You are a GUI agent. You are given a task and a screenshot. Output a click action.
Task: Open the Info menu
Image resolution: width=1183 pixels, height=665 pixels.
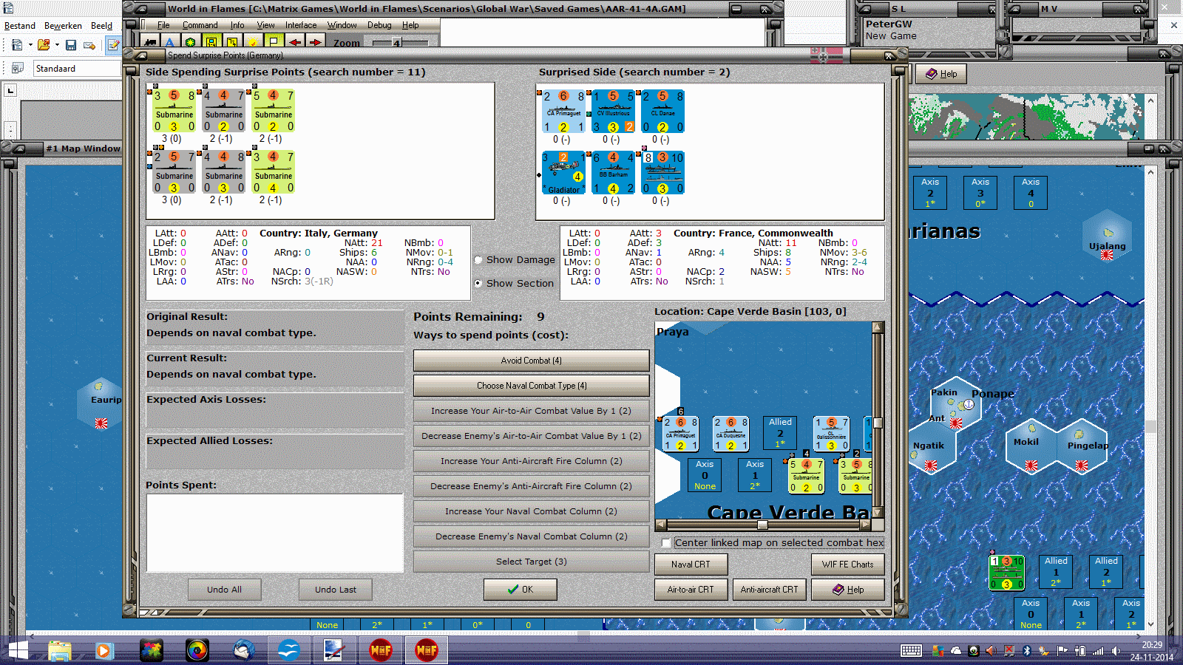click(237, 25)
